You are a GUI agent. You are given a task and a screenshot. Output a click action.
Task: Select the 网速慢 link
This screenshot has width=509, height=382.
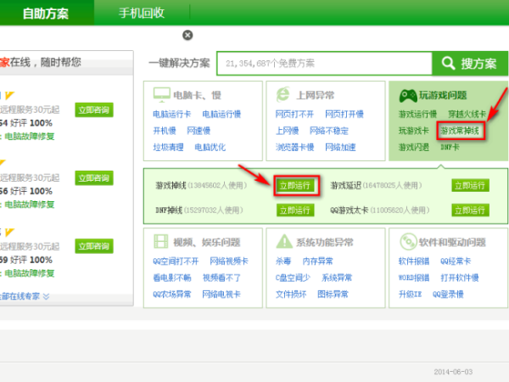pyautogui.click(x=199, y=131)
